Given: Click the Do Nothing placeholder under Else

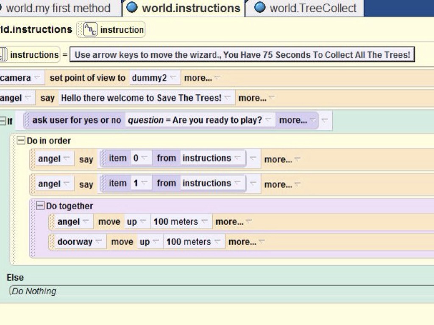Looking at the screenshot, I should point(34,291).
